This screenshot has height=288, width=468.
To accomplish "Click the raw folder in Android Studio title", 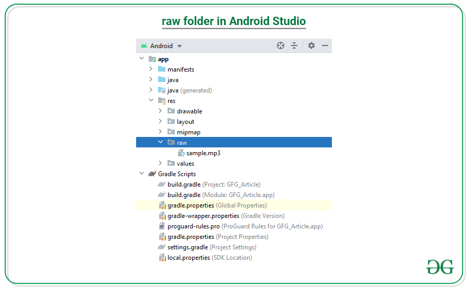I will coord(233,21).
